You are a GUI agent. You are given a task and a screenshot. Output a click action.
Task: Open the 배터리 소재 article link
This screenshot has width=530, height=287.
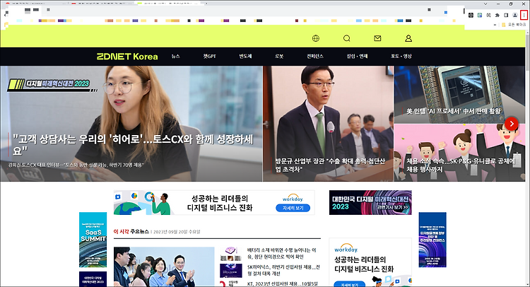281,253
